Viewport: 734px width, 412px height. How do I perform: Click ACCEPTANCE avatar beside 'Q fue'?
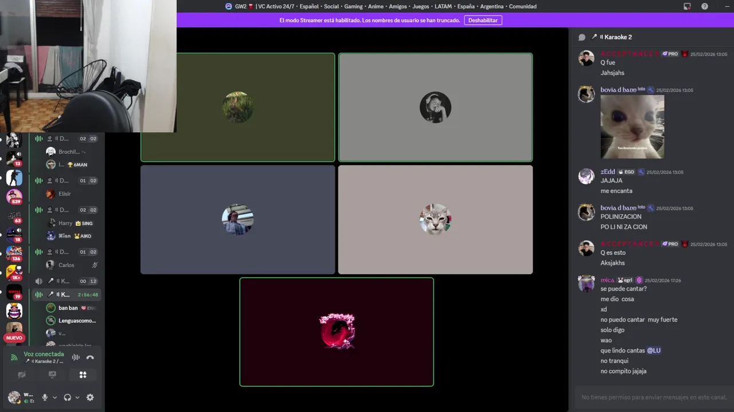coord(586,58)
